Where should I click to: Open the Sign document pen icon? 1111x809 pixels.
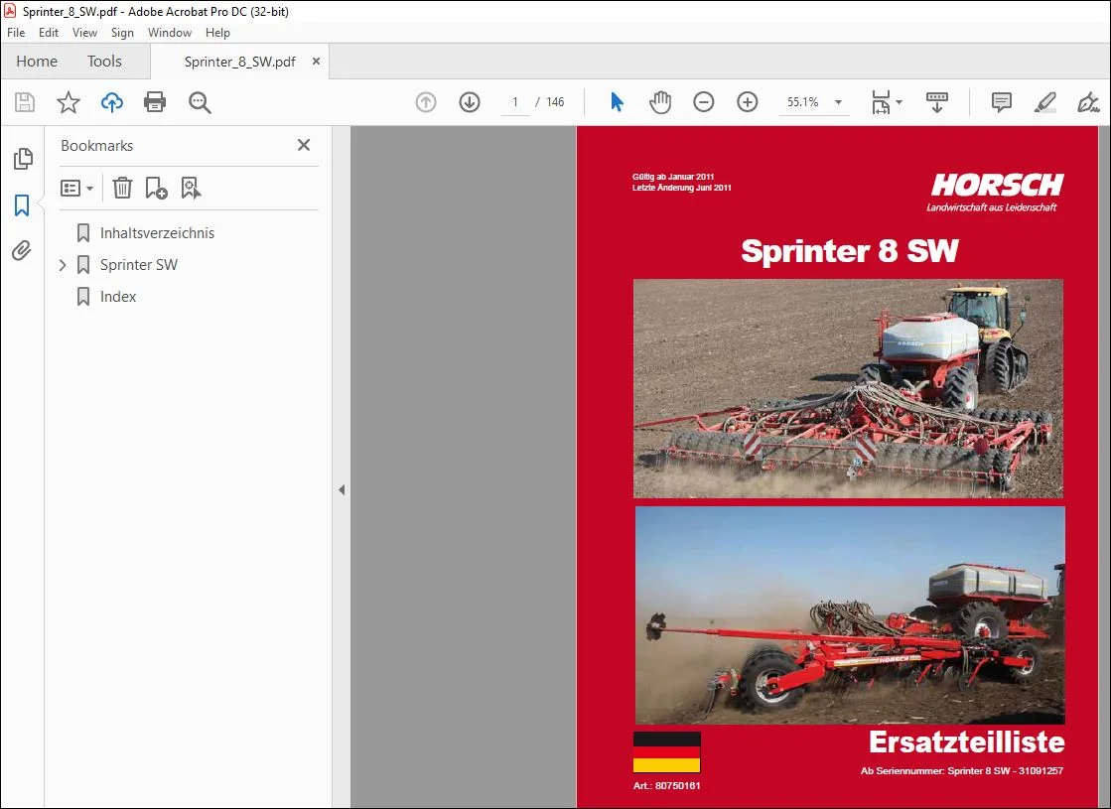click(1087, 102)
